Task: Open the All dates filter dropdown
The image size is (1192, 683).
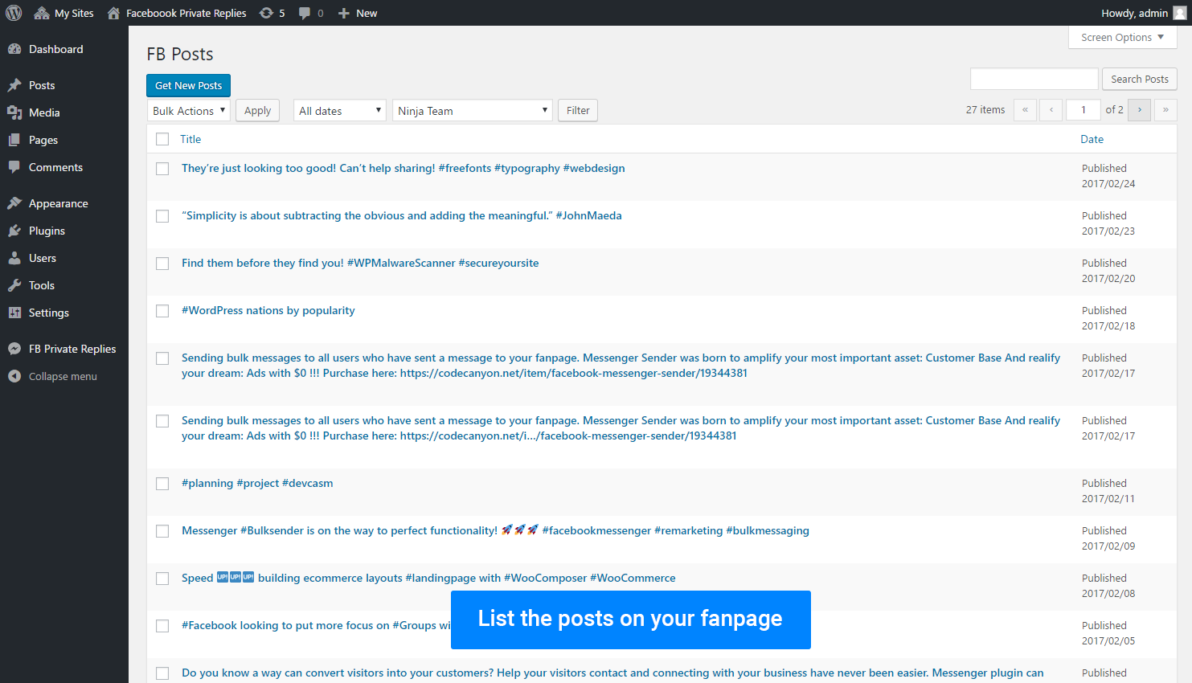Action: pyautogui.click(x=340, y=110)
